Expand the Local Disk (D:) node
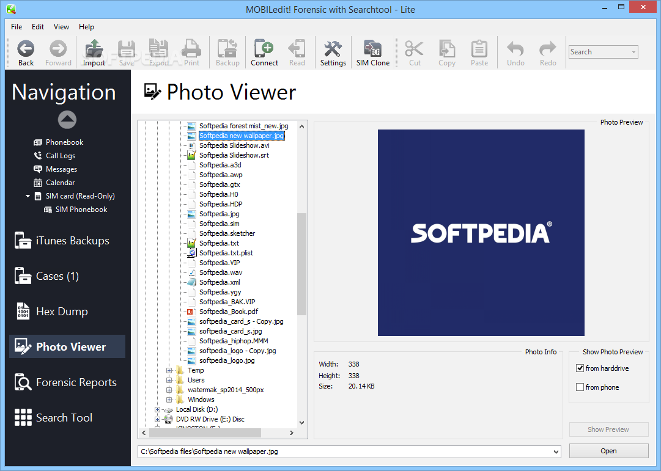Viewport: 661px width, 471px height. 157,409
